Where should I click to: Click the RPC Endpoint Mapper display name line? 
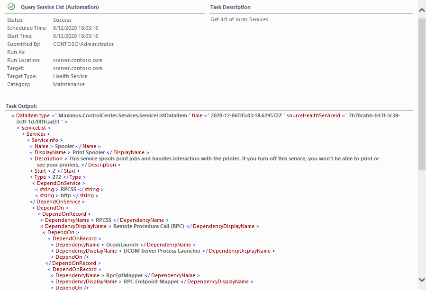(x=154, y=282)
